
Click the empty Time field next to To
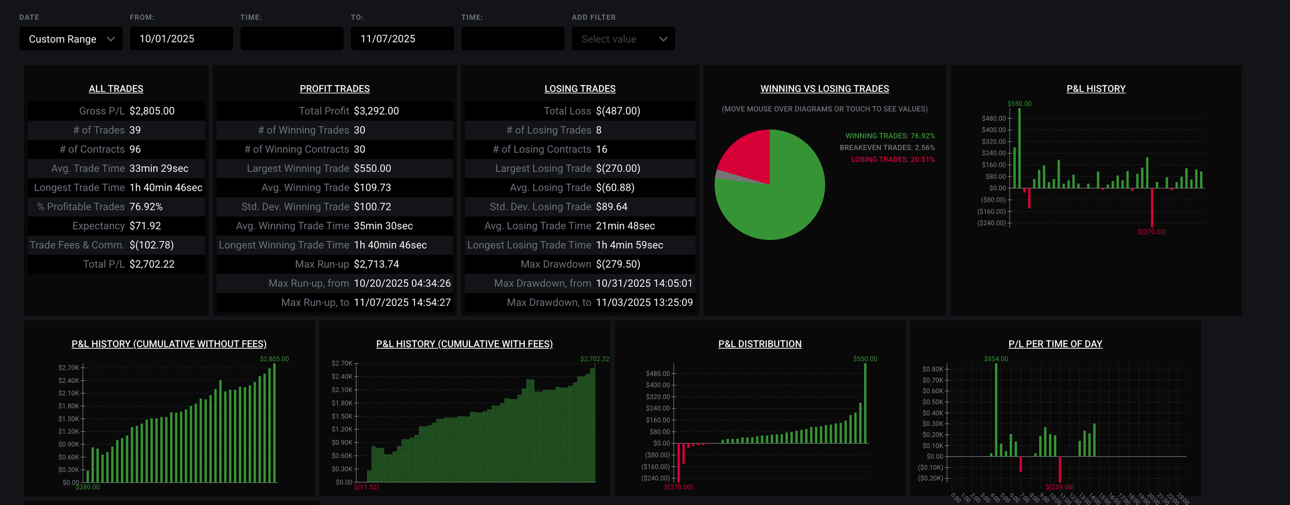click(x=513, y=38)
